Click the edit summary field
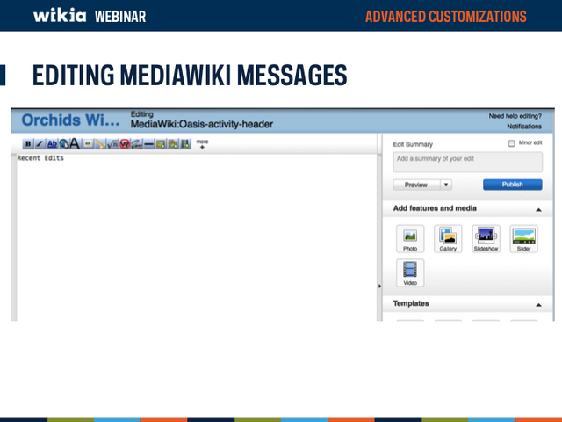This screenshot has height=422, width=562. [x=468, y=162]
